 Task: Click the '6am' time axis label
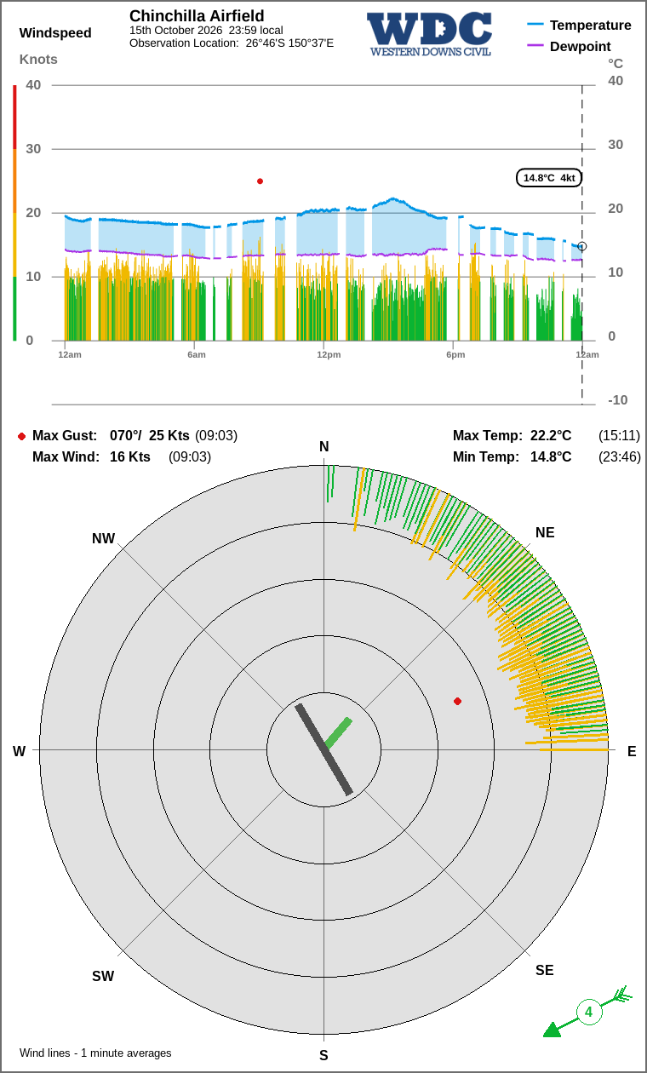pyautogui.click(x=197, y=354)
